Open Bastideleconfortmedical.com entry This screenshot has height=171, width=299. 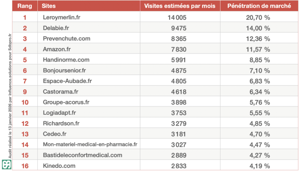pos(82,155)
